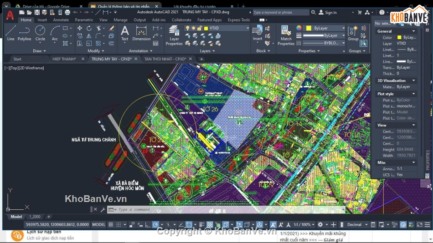Viewport: 433px width, 243px height.
Task: Click the Erase tool icon
Action: 111,28
